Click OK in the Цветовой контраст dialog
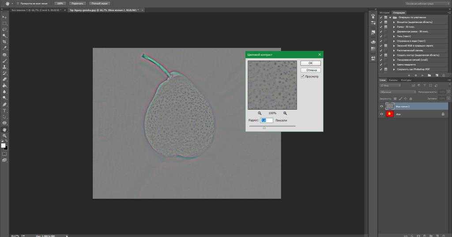This screenshot has width=452, height=237. tap(310, 63)
